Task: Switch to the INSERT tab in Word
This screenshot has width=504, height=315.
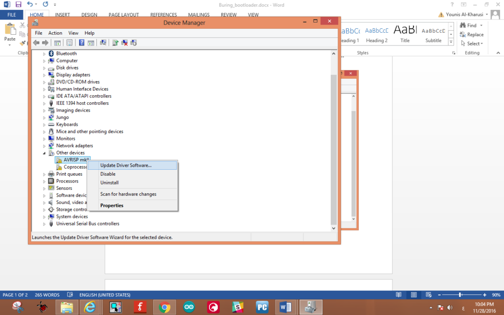Action: tap(62, 15)
